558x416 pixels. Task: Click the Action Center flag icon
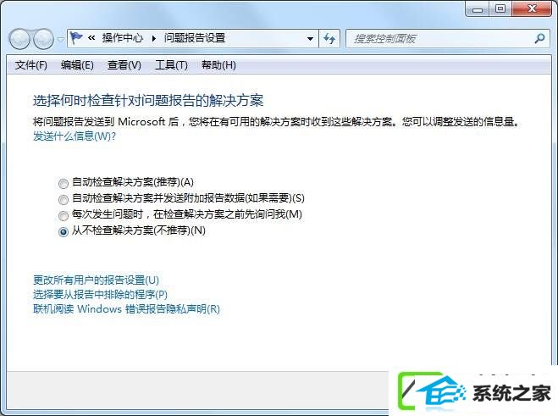pyautogui.click(x=76, y=38)
